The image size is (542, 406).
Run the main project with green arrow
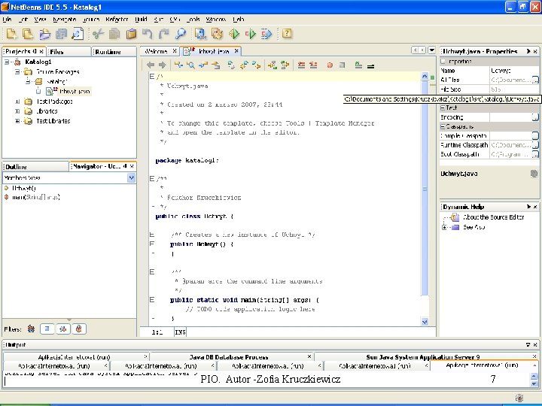(x=234, y=33)
